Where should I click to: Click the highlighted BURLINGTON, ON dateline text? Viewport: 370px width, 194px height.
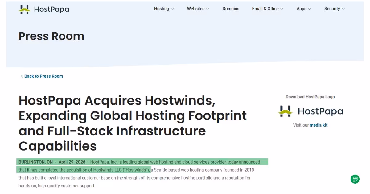(x=35, y=162)
